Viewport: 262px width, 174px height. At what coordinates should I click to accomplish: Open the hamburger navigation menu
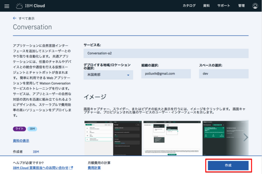point(7,6)
